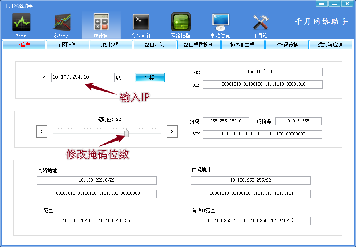Open the 电脑信息 monitor icon
The width and height of the screenshot is (356, 247).
(220, 25)
